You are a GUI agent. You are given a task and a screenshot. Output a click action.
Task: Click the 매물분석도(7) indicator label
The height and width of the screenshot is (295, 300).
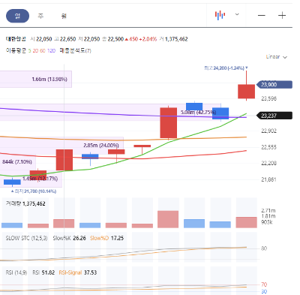[75, 51]
